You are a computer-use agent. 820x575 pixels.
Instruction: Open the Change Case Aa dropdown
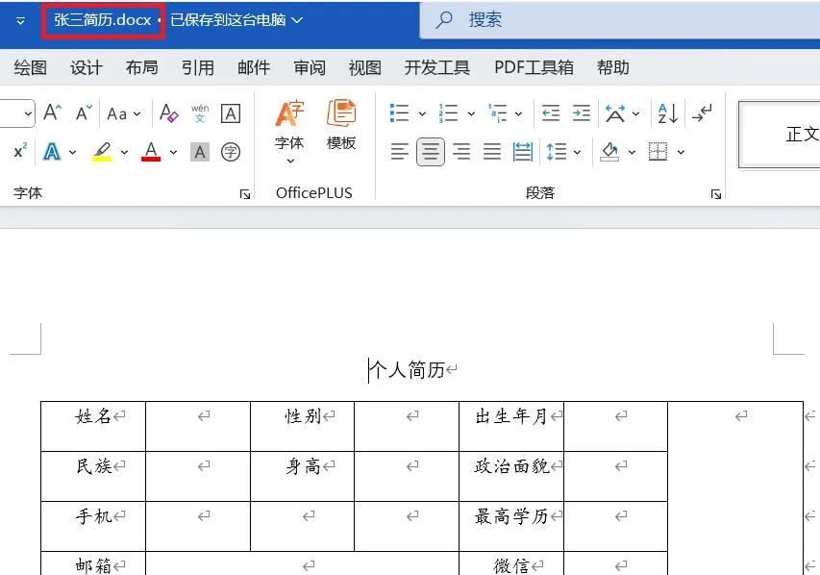point(124,113)
